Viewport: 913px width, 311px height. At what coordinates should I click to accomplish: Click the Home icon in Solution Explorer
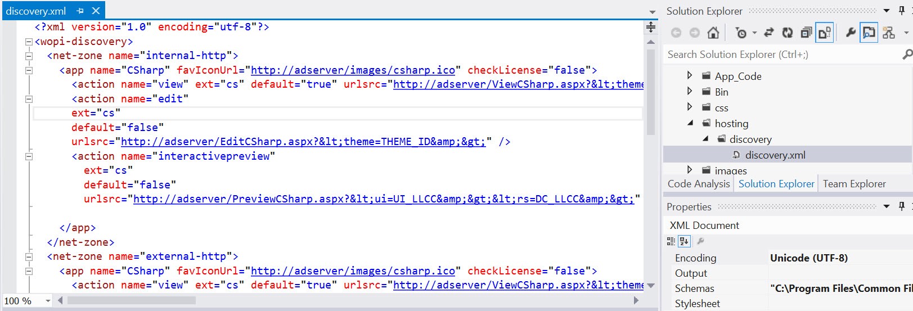[713, 33]
